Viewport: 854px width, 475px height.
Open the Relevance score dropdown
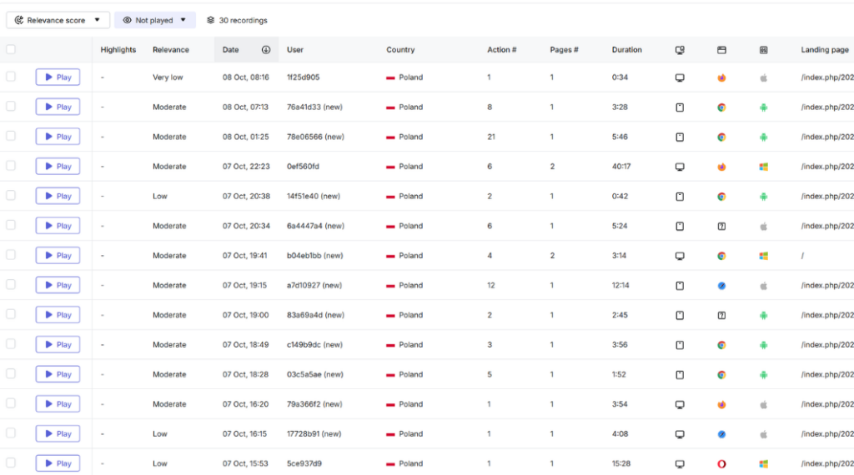(x=58, y=20)
